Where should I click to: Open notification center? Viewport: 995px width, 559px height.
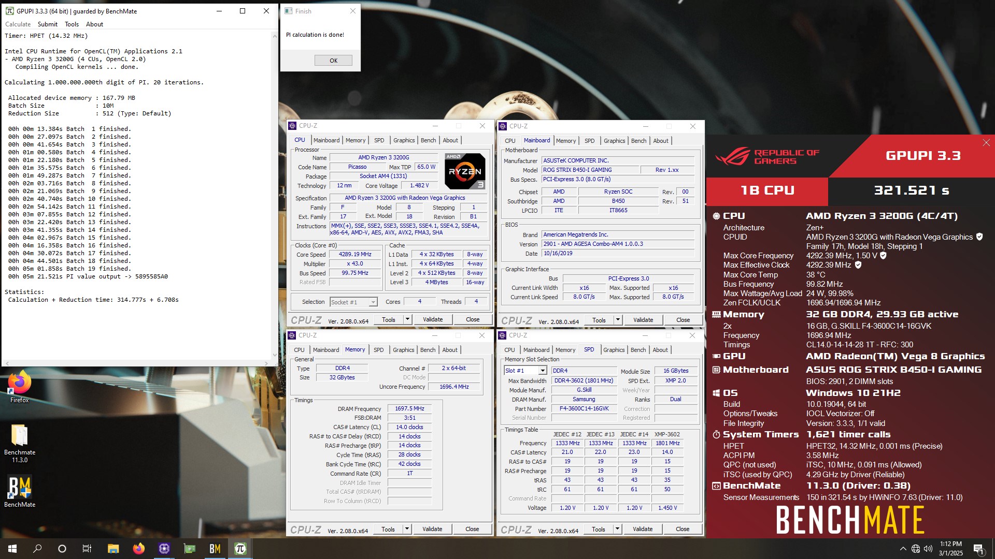[x=978, y=549]
